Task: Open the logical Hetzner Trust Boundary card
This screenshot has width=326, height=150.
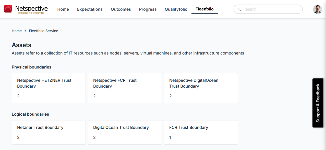Action: tap(49, 132)
